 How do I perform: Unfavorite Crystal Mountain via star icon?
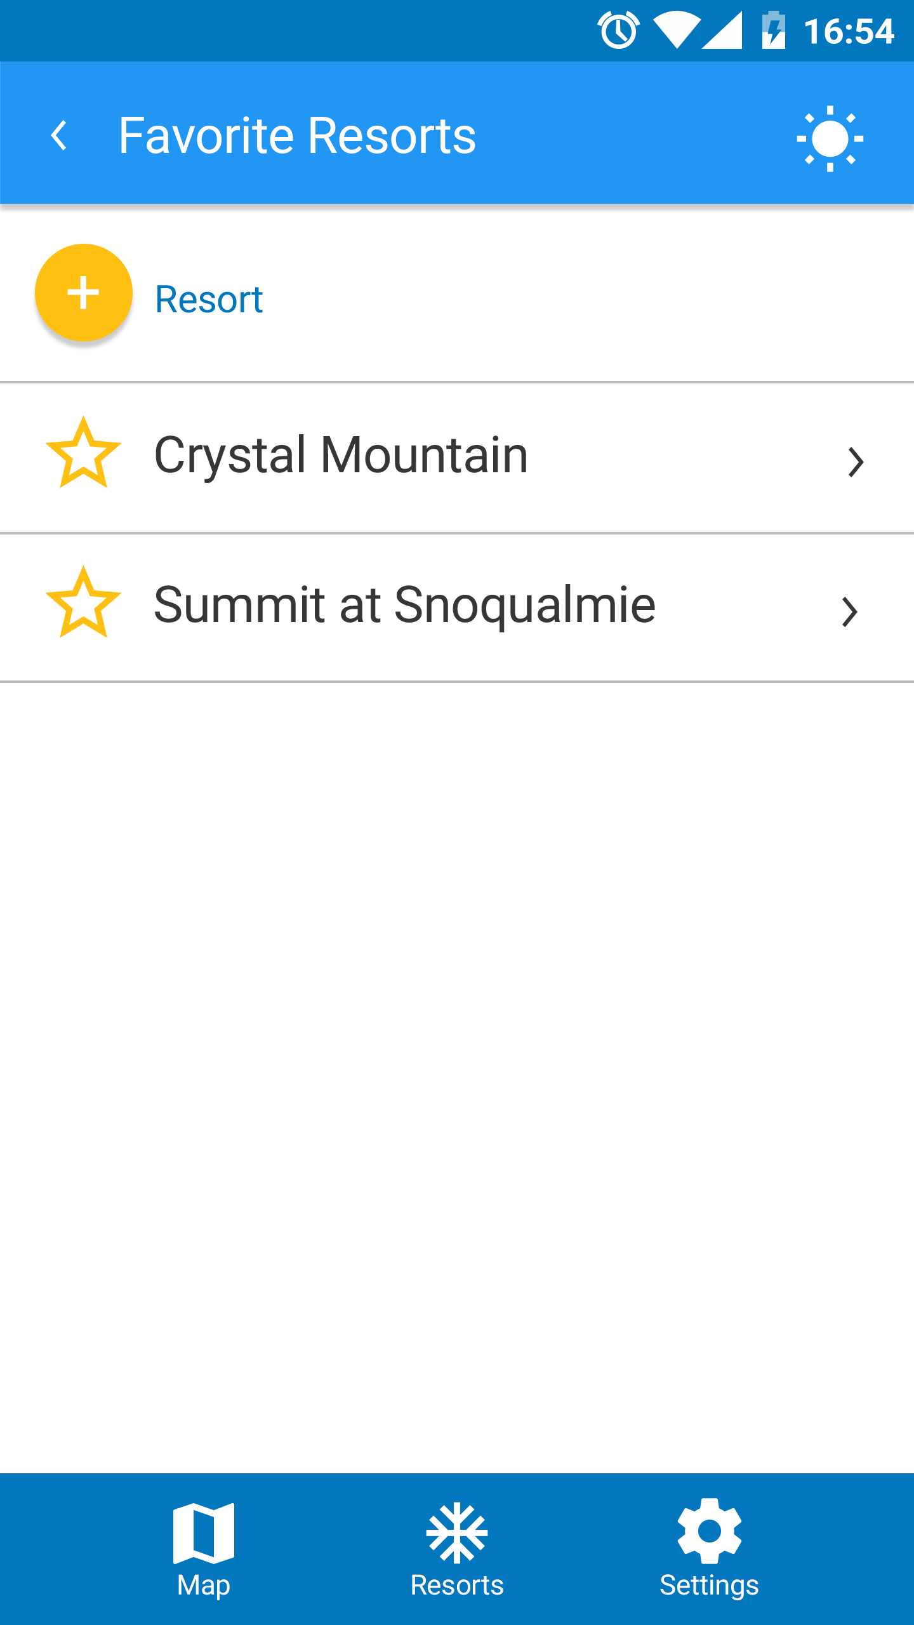click(83, 453)
